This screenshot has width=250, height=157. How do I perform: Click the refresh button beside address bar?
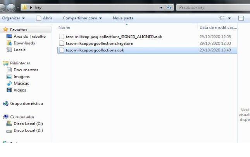pos(169,7)
